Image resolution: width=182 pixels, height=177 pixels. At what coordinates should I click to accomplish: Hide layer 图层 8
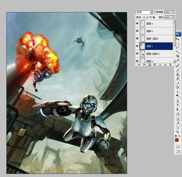137,61
